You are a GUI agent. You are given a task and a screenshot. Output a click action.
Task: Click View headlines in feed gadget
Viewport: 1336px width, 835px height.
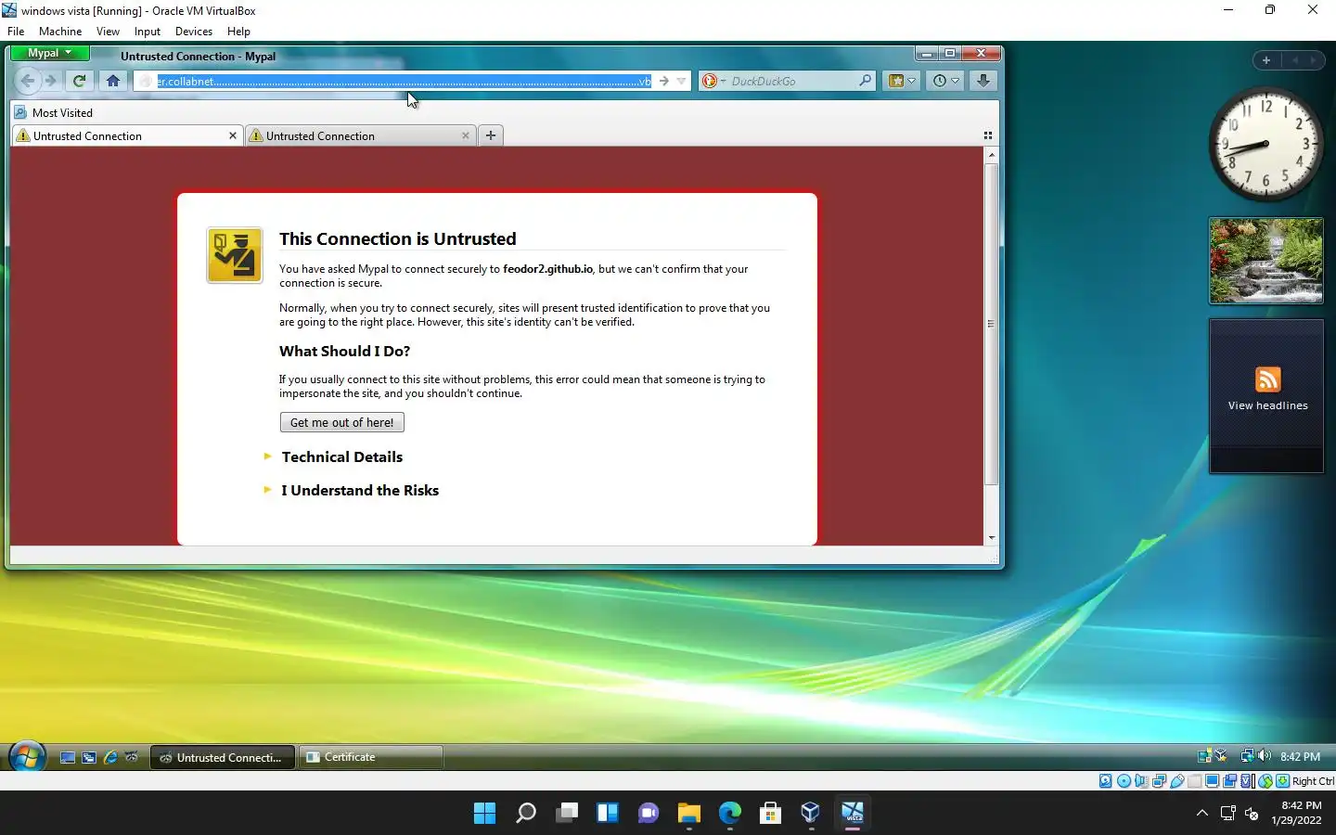pos(1267,405)
